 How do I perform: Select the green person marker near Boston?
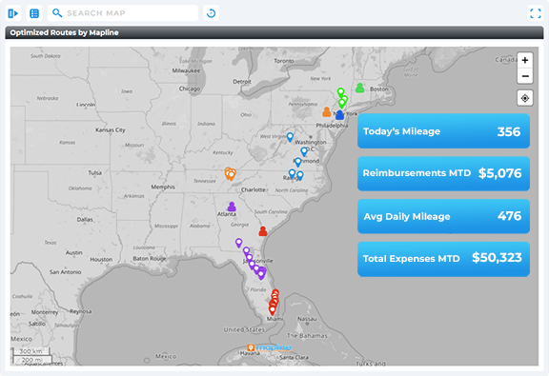pyautogui.click(x=359, y=88)
